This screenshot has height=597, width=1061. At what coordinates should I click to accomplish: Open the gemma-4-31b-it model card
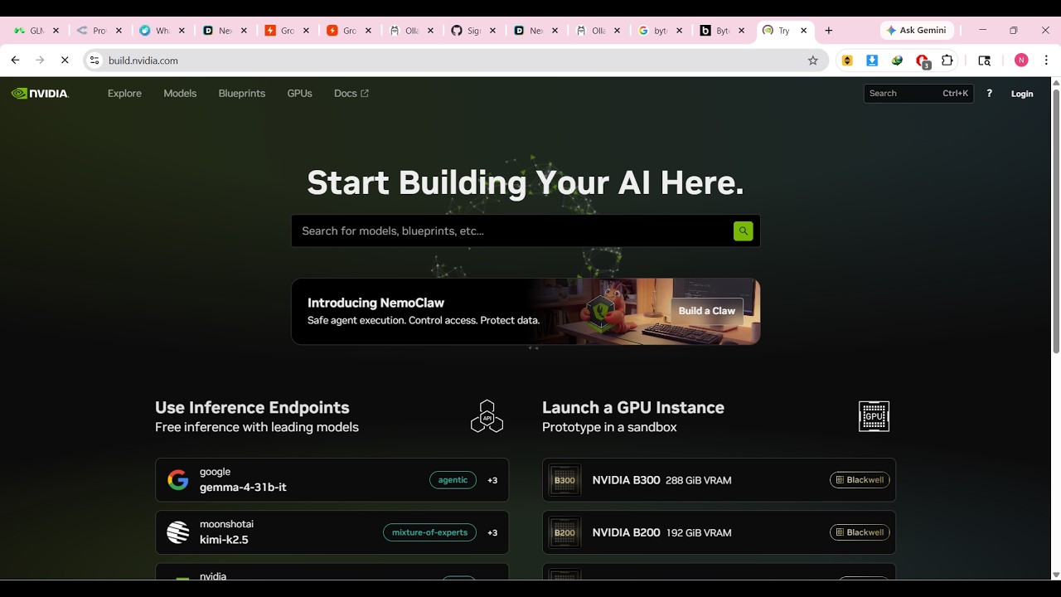[332, 480]
